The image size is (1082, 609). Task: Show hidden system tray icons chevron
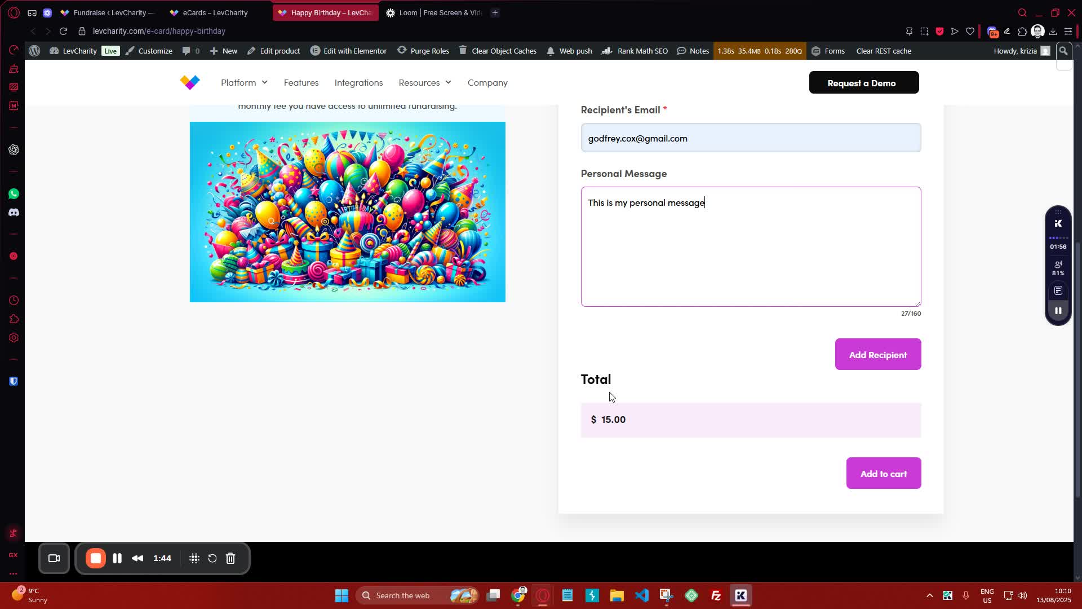click(929, 595)
